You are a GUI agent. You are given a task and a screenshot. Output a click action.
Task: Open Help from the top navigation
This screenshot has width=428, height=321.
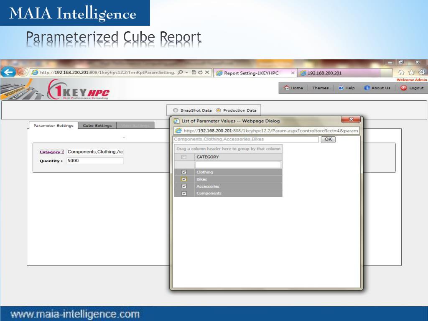[346, 88]
